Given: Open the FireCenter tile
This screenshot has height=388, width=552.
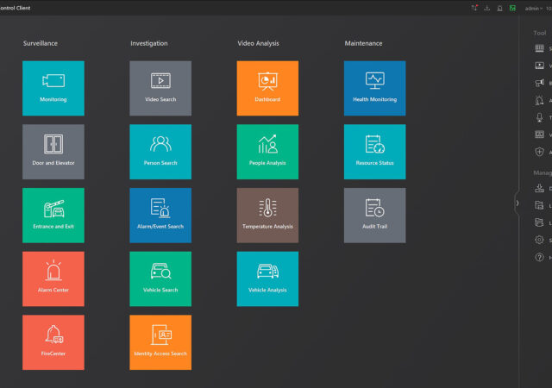Looking at the screenshot, I should pyautogui.click(x=53, y=342).
